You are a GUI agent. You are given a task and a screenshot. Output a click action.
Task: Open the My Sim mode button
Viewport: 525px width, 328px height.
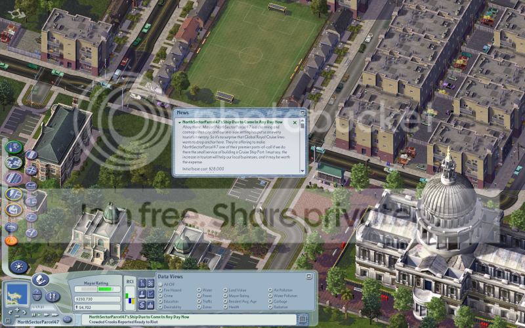[52, 297]
